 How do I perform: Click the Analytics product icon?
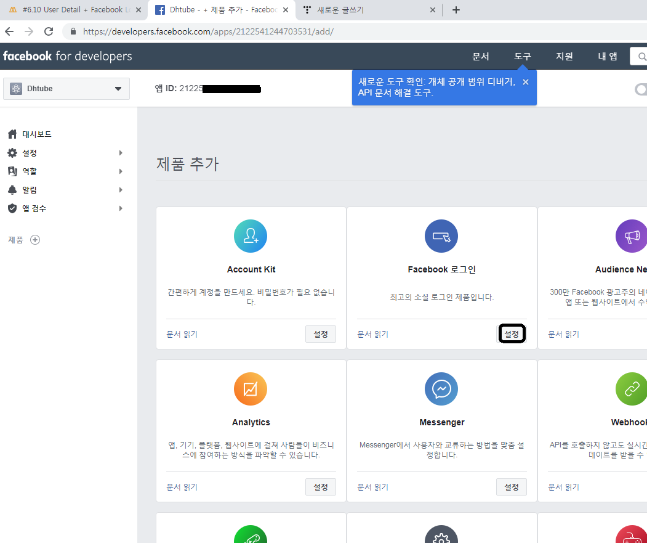point(251,389)
